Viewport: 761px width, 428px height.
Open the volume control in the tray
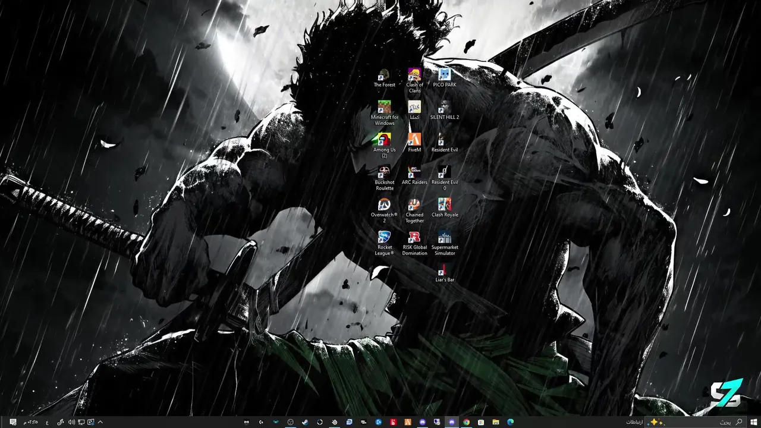pyautogui.click(x=71, y=422)
